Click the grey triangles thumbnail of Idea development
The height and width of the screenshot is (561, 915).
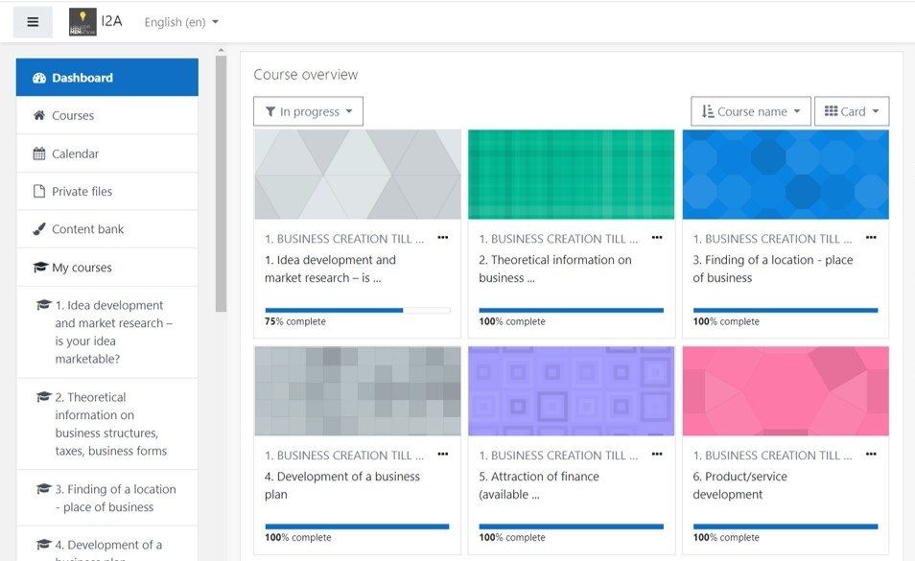[358, 175]
